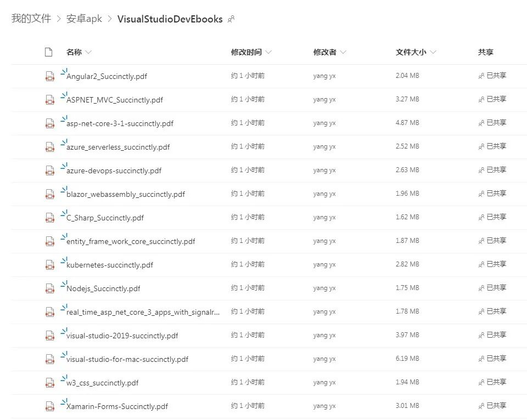The width and height of the screenshot is (527, 420).
Task: Open sharing for Nodejs_Succinctly.pdf
Action: point(492,288)
